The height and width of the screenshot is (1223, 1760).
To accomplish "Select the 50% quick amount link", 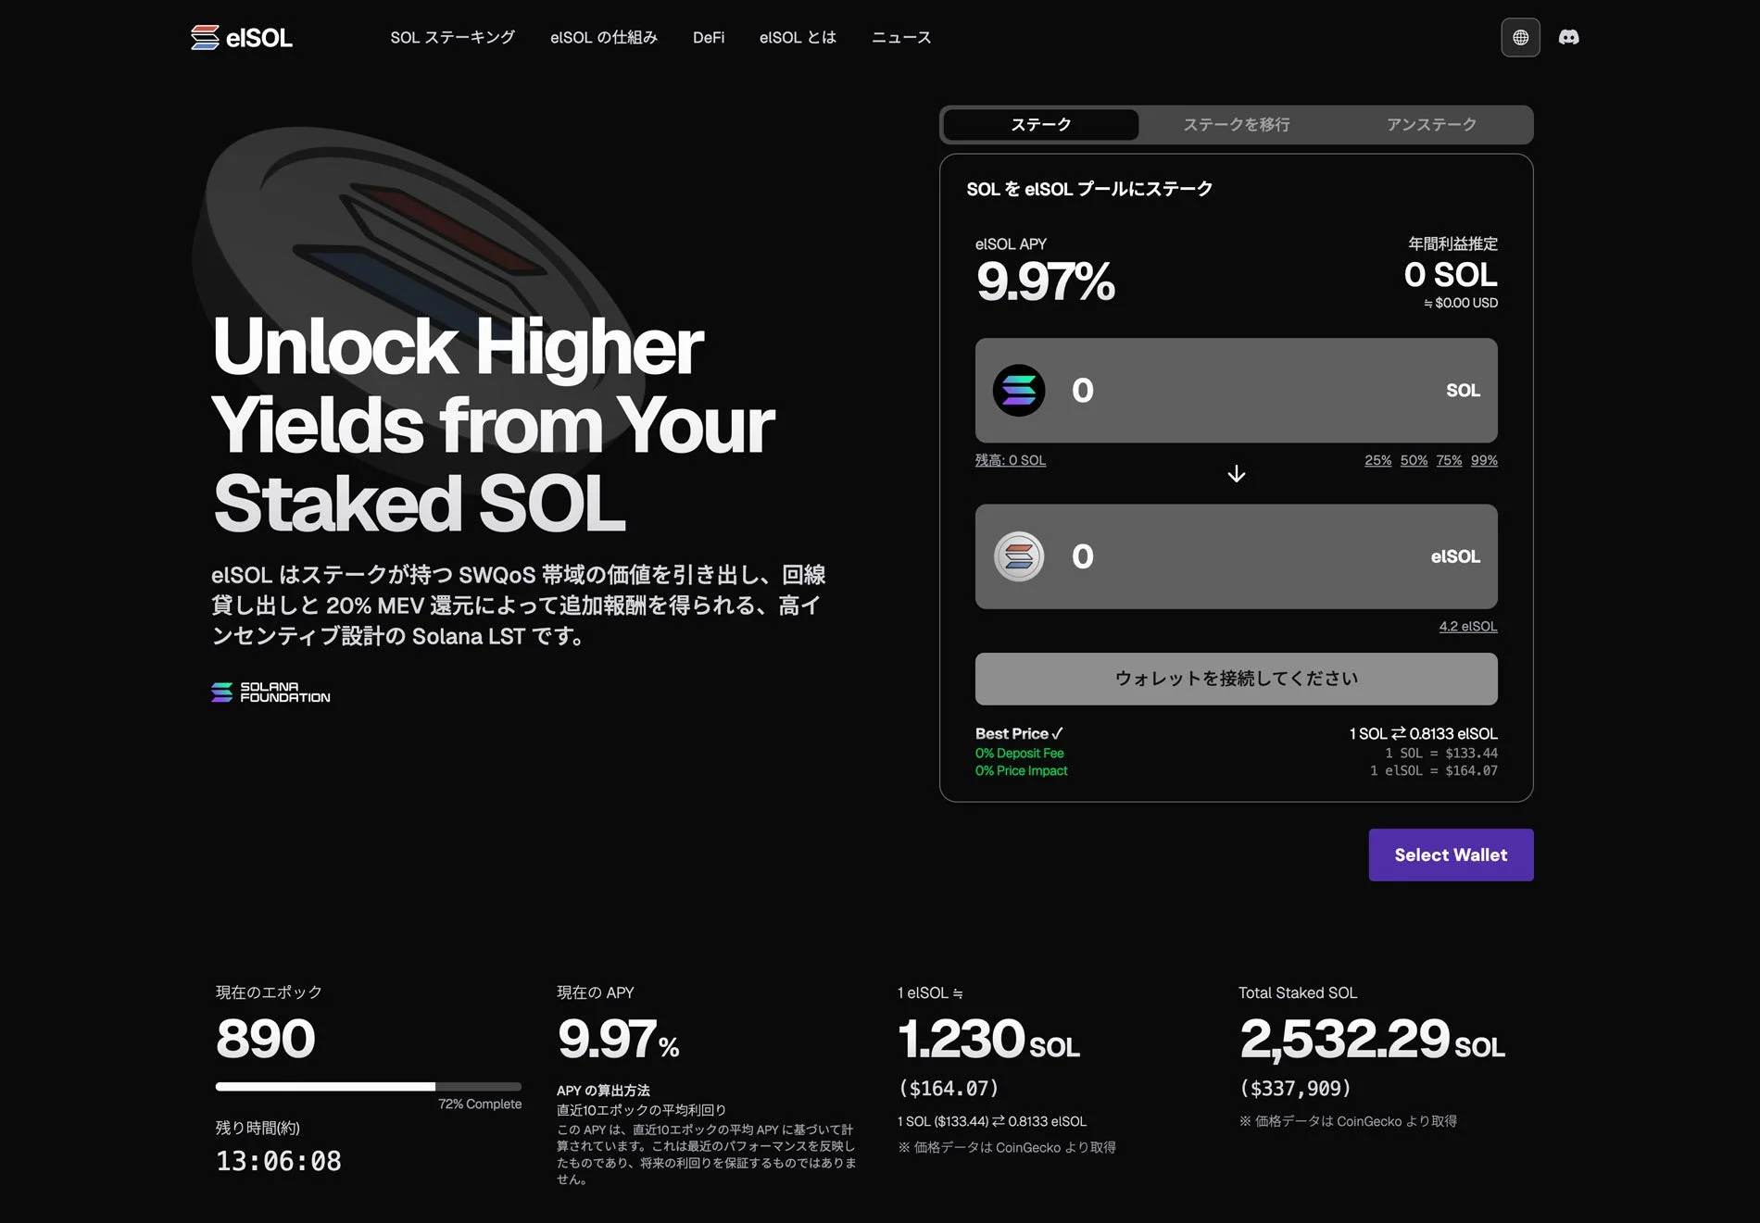I will [x=1413, y=460].
